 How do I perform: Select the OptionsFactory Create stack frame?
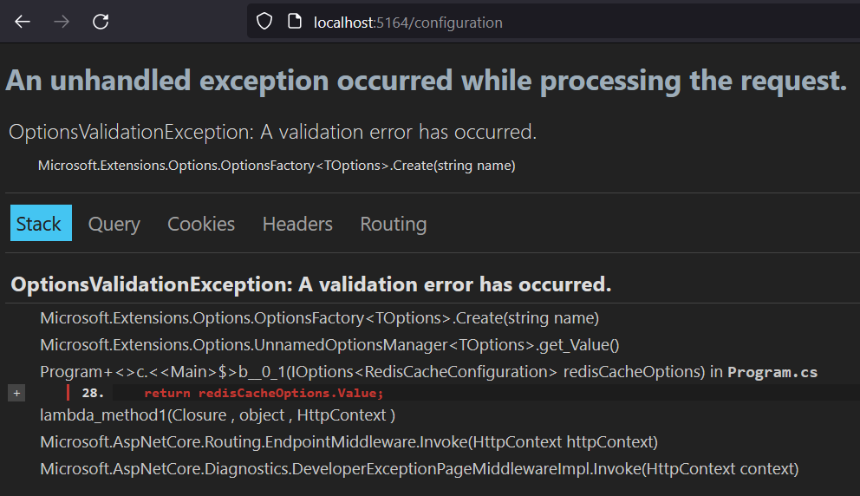(x=319, y=318)
